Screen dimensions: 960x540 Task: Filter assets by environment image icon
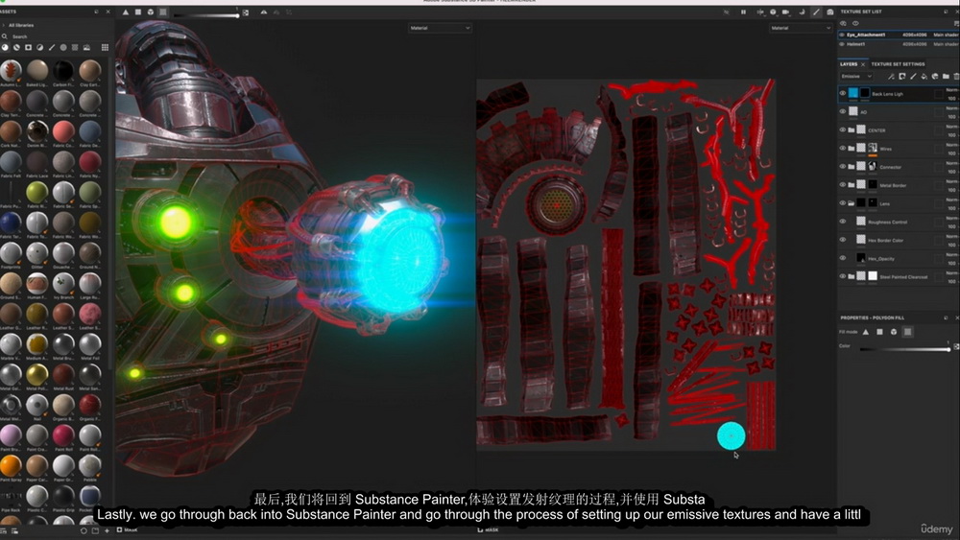click(86, 47)
